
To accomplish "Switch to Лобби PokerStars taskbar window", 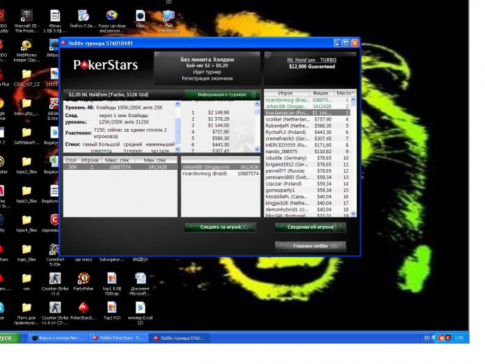I will pyautogui.click(x=118, y=338).
